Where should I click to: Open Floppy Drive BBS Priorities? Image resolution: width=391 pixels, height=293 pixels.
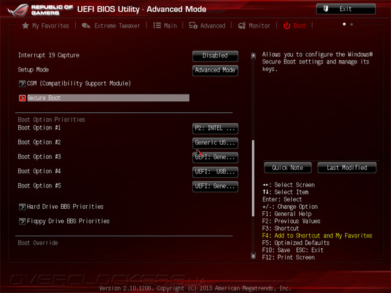point(68,221)
